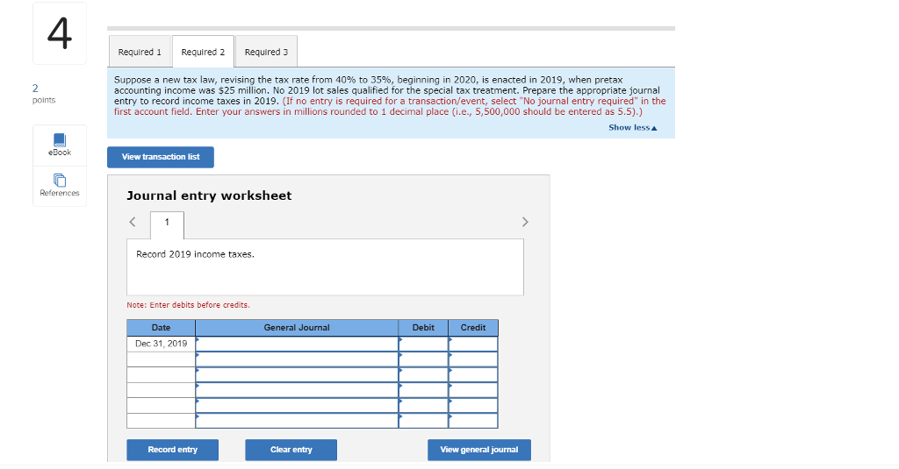Open View general journal

tap(479, 450)
